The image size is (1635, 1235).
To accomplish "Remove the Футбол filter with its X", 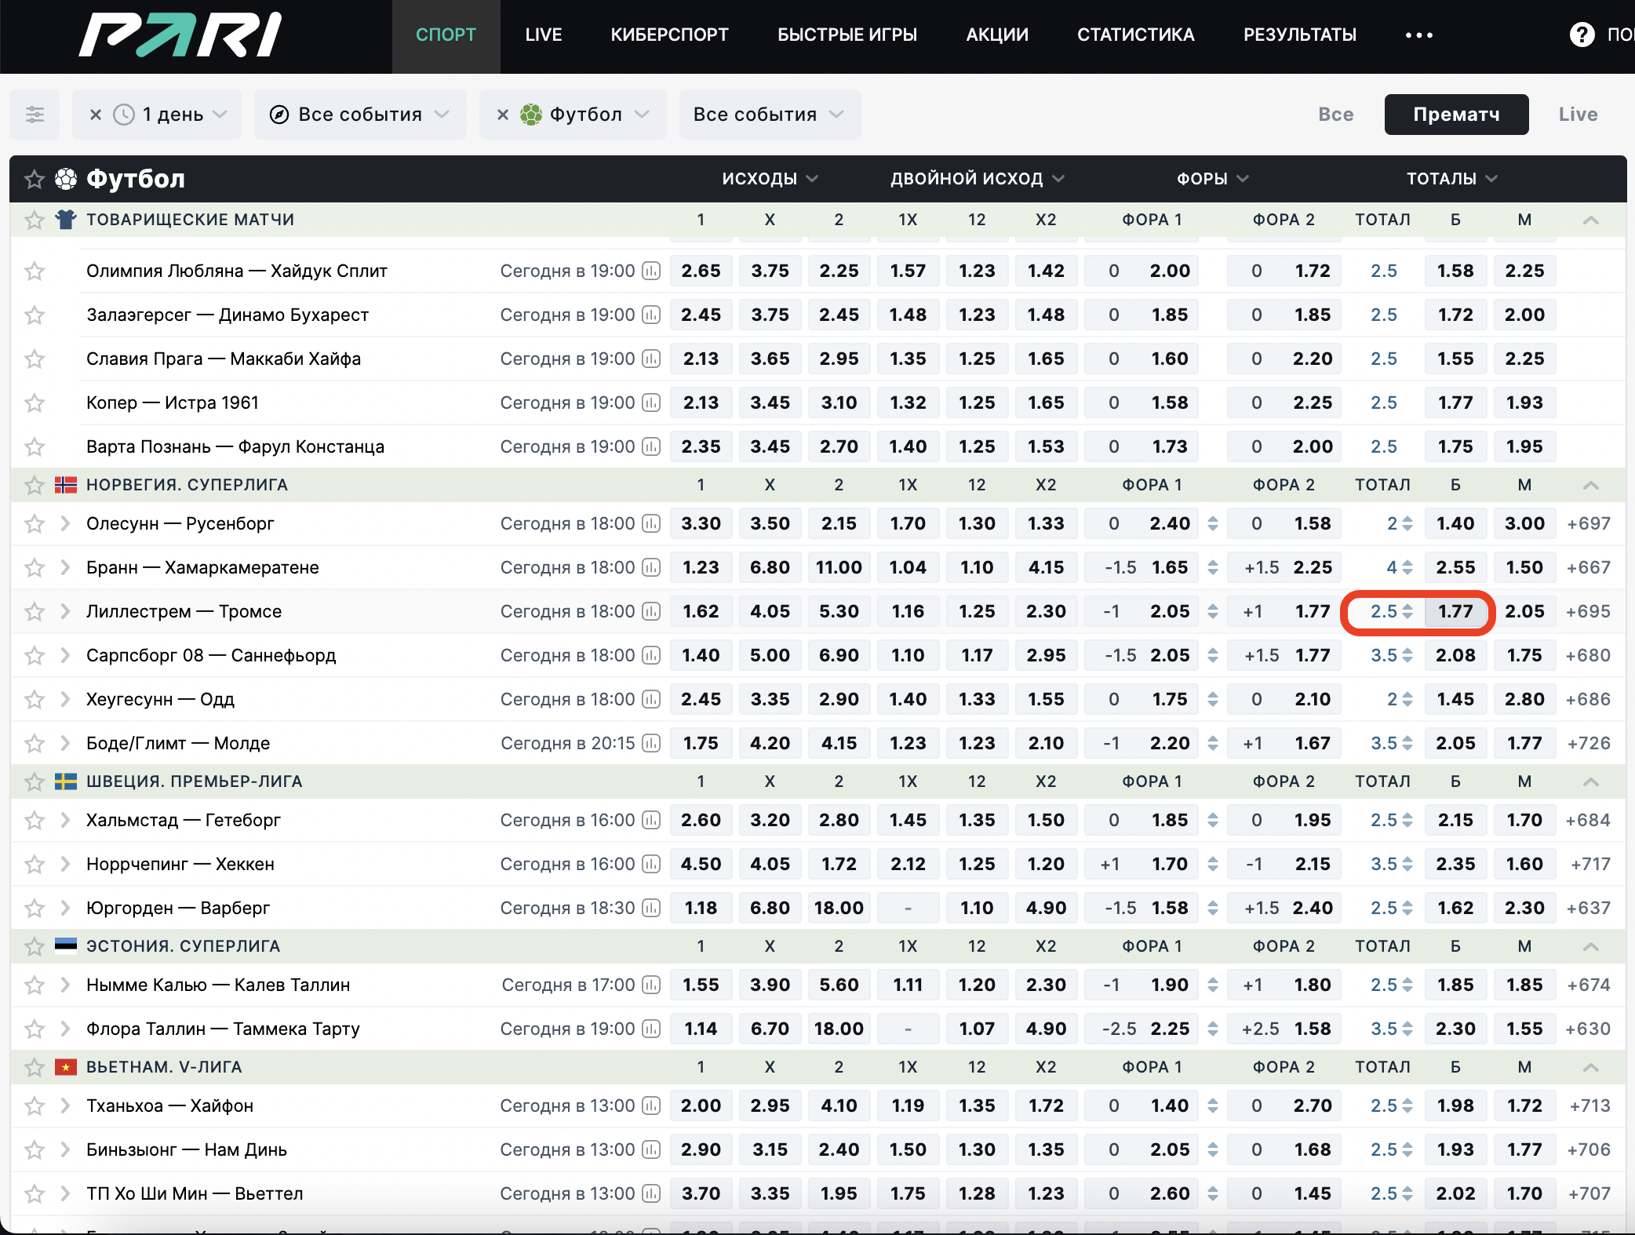I will (x=503, y=115).
